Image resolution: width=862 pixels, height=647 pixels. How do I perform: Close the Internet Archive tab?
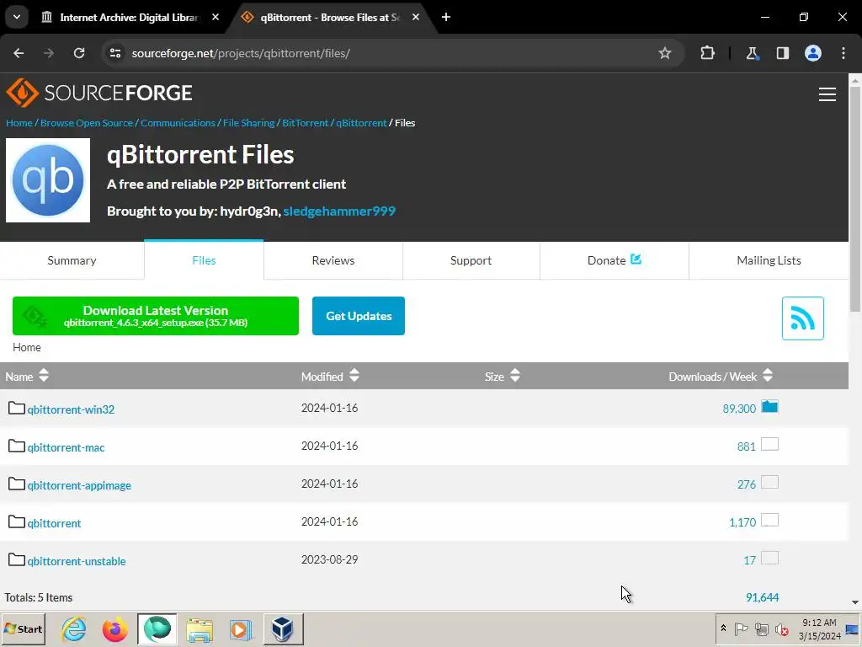[x=215, y=17]
